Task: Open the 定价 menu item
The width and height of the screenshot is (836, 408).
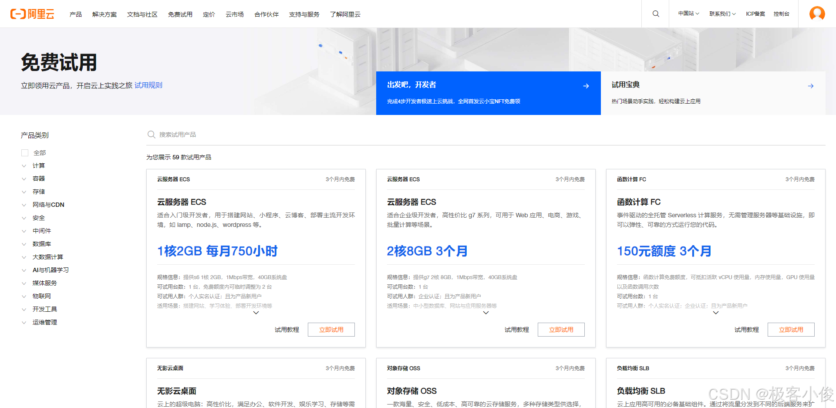Action: pos(209,14)
